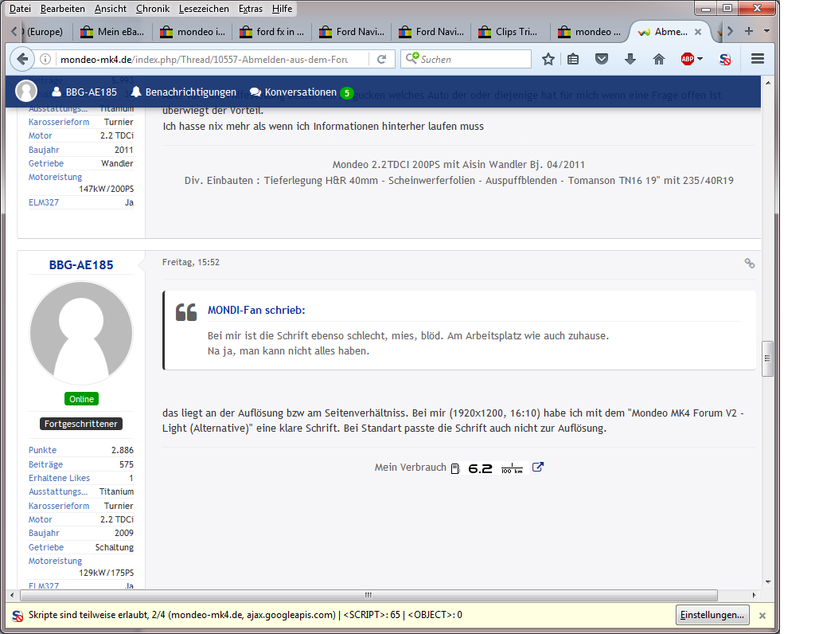
Task: Go to browser home page icon
Action: click(x=658, y=59)
